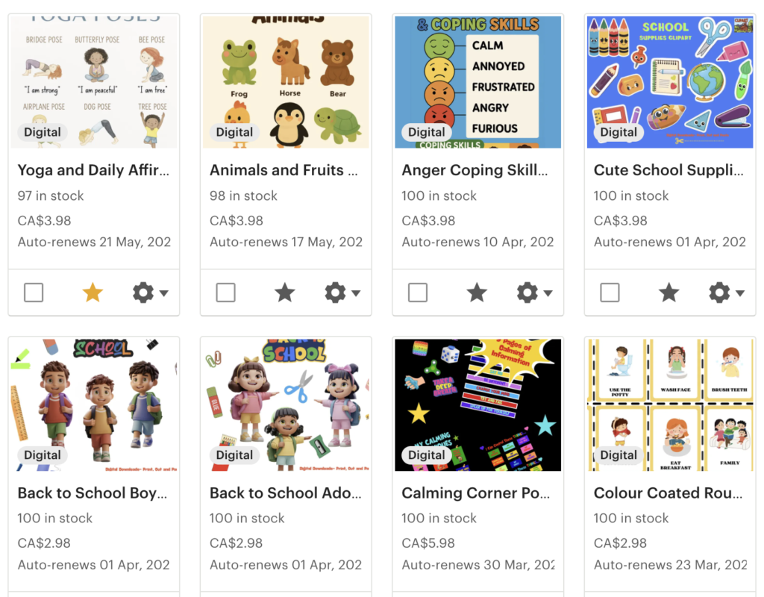
Task: Feature the Anger Coping Skills listing star
Action: click(477, 293)
